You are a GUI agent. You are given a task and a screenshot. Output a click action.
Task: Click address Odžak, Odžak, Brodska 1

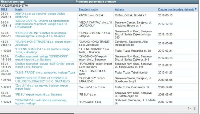pyautogui.click(x=131, y=15)
